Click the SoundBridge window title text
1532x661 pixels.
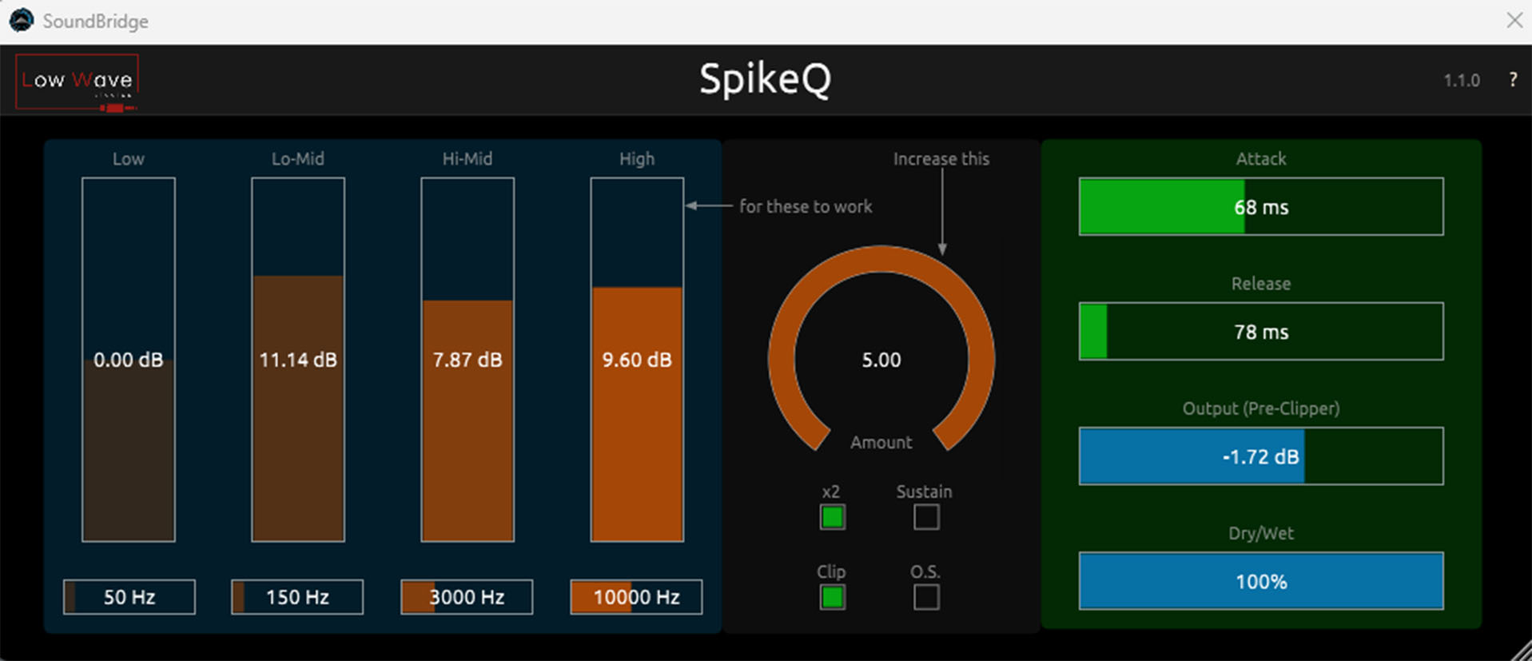(x=96, y=22)
